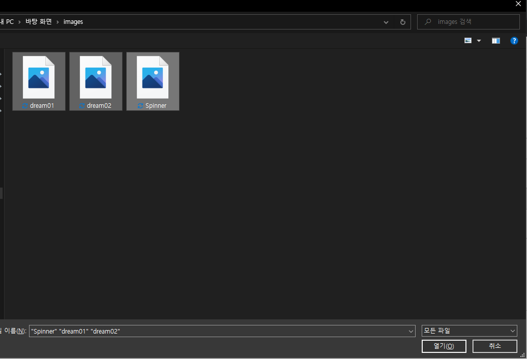Click the sync status icon beside dream01
The image size is (527, 359).
click(x=24, y=106)
